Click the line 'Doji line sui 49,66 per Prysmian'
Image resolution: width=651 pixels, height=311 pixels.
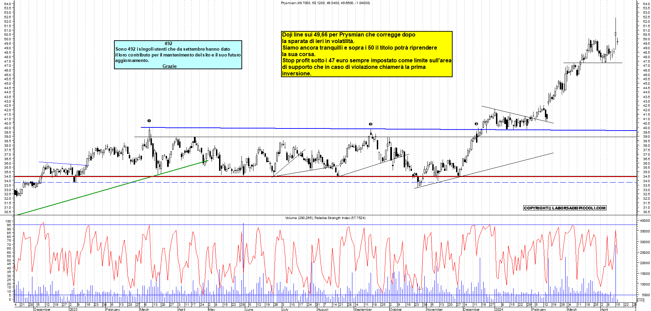coord(349,34)
